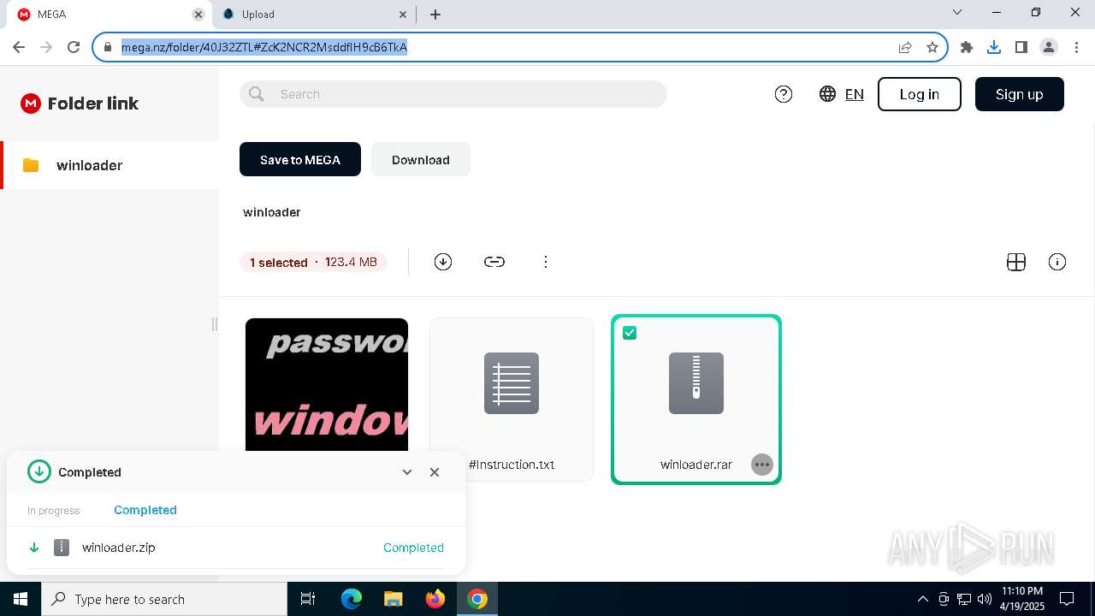Click the browser address bar URL
Viewport: 1095px width, 616px height.
264,47
